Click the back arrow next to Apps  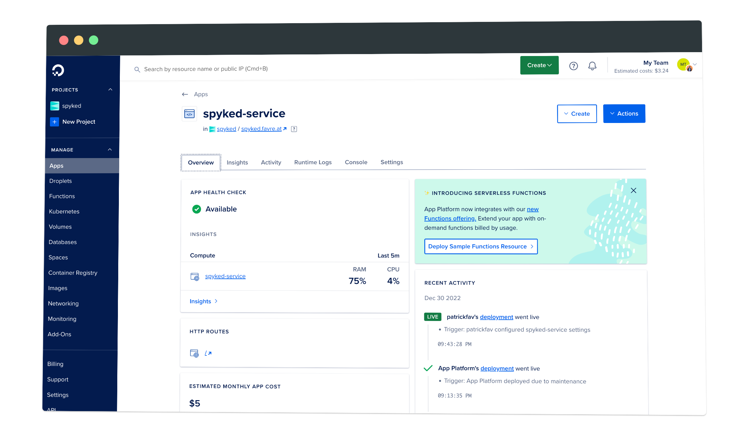185,94
